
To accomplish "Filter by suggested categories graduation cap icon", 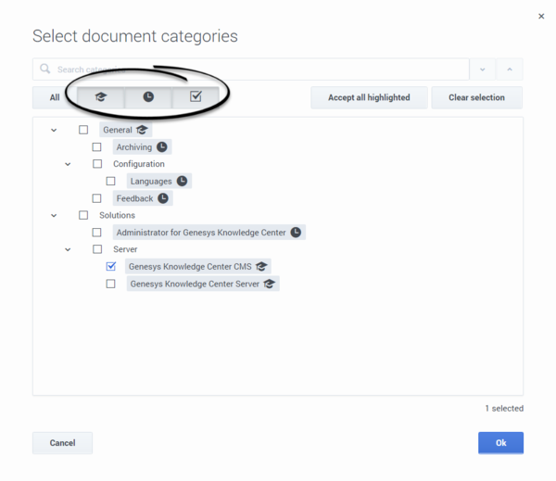I will (101, 97).
